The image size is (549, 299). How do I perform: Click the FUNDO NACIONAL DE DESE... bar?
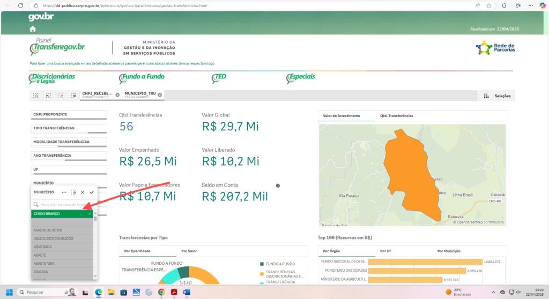[425, 262]
